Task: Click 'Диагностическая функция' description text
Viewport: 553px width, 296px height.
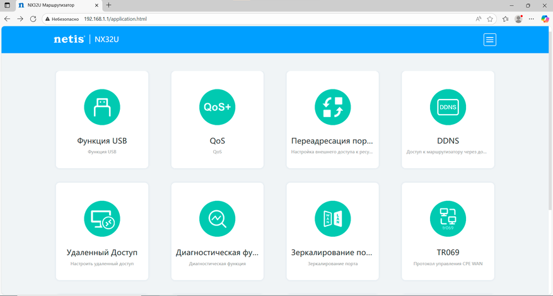Action: pyautogui.click(x=218, y=264)
